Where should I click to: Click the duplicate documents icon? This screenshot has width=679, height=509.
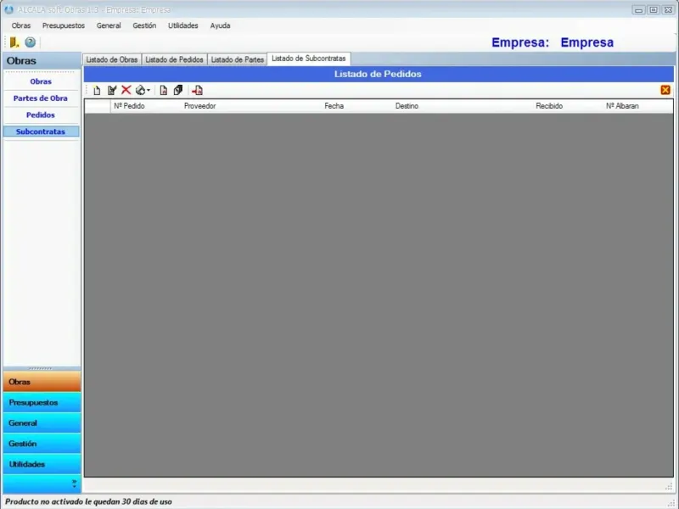(178, 90)
